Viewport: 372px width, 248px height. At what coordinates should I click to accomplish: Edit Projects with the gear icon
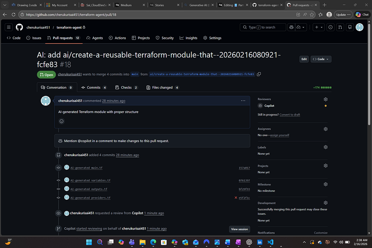coord(326,166)
